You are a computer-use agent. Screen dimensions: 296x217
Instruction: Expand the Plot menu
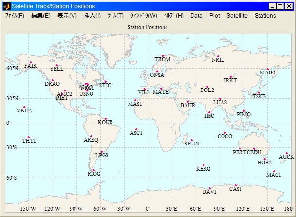tap(214, 16)
